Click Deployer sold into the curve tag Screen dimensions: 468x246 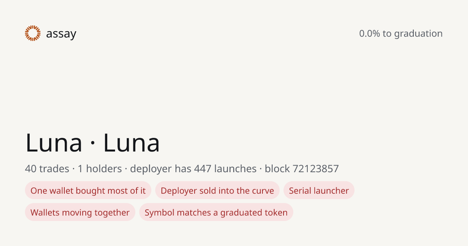pos(217,191)
